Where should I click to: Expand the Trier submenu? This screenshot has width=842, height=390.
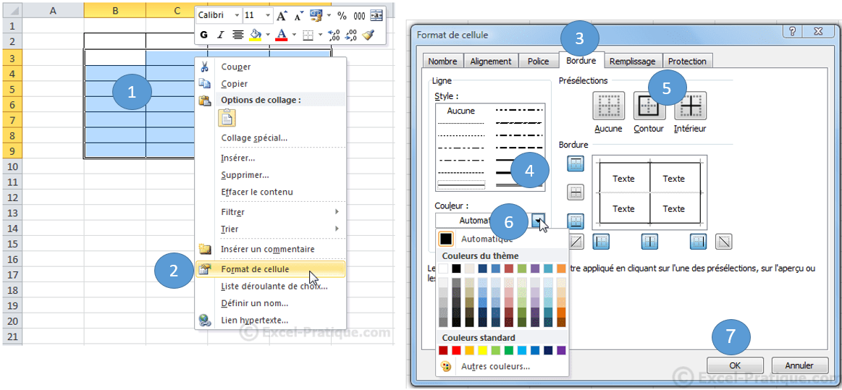(337, 229)
